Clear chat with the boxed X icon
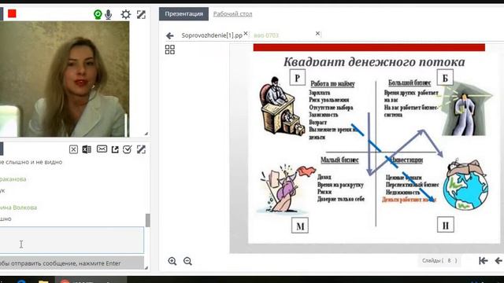 coord(73,149)
